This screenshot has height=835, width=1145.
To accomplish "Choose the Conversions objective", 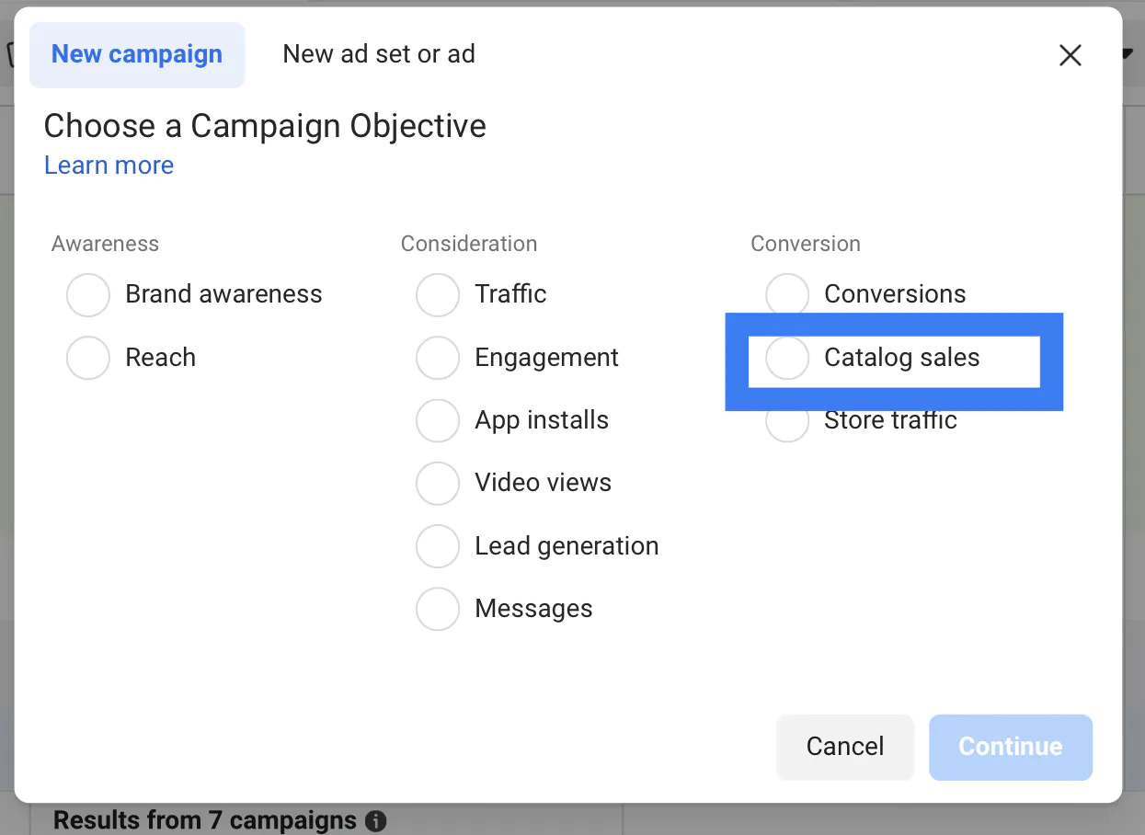I will click(787, 295).
